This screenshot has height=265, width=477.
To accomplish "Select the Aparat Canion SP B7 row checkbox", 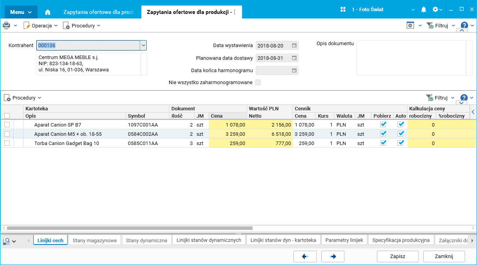I will pos(7,125).
